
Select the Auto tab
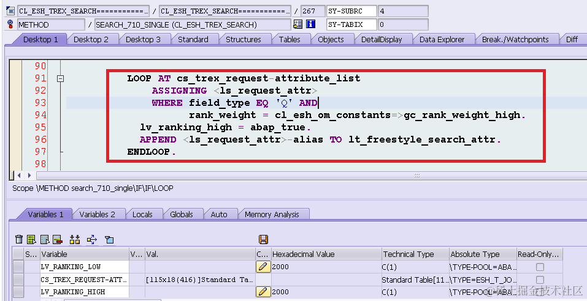click(218, 214)
